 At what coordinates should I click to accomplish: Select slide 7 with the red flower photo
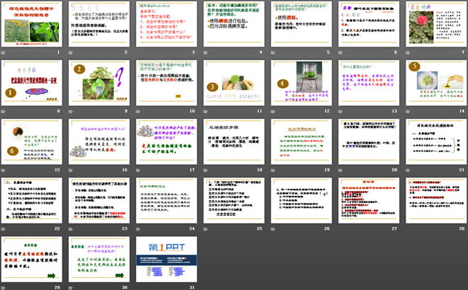(435, 25)
